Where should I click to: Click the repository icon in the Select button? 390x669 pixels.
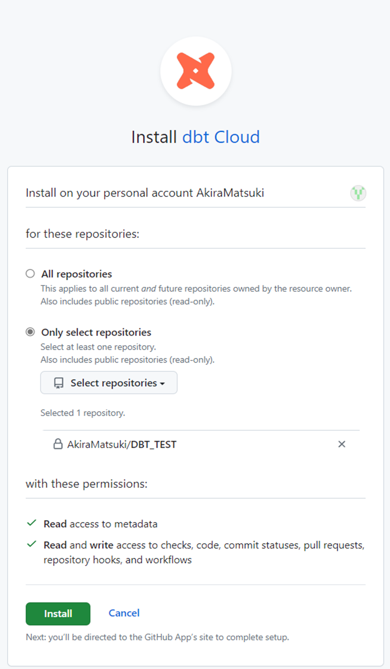pos(59,383)
